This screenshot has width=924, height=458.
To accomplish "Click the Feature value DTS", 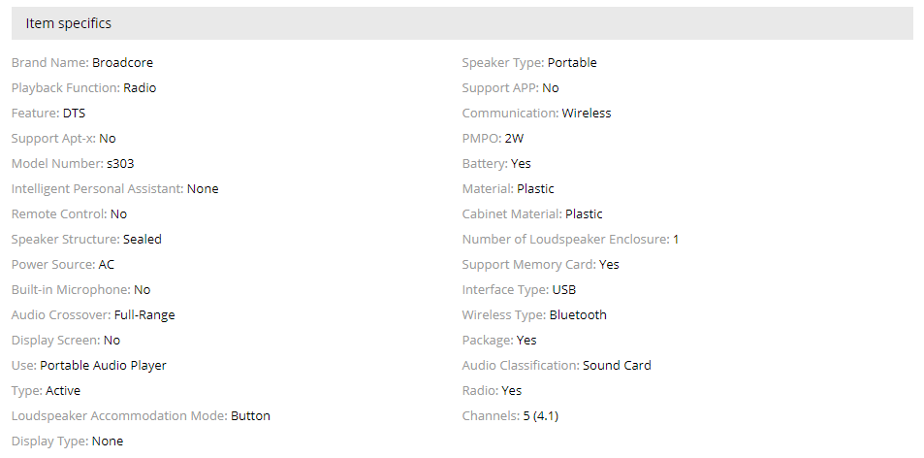I will (74, 114).
